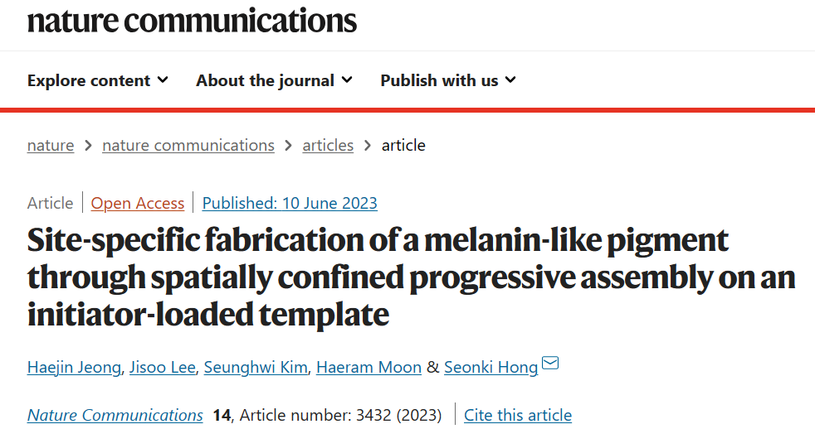Viewport: 815px width, 429px height.
Task: Expand the About the journal chevron
Action: click(347, 80)
